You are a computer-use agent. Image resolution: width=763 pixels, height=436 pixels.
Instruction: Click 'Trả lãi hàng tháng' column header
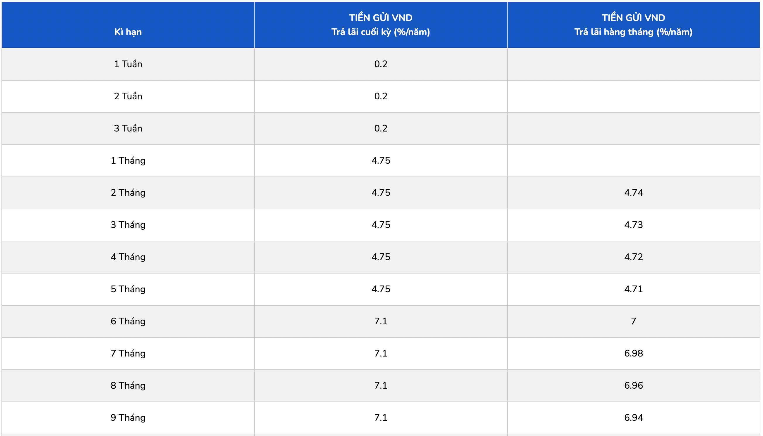tap(633, 25)
